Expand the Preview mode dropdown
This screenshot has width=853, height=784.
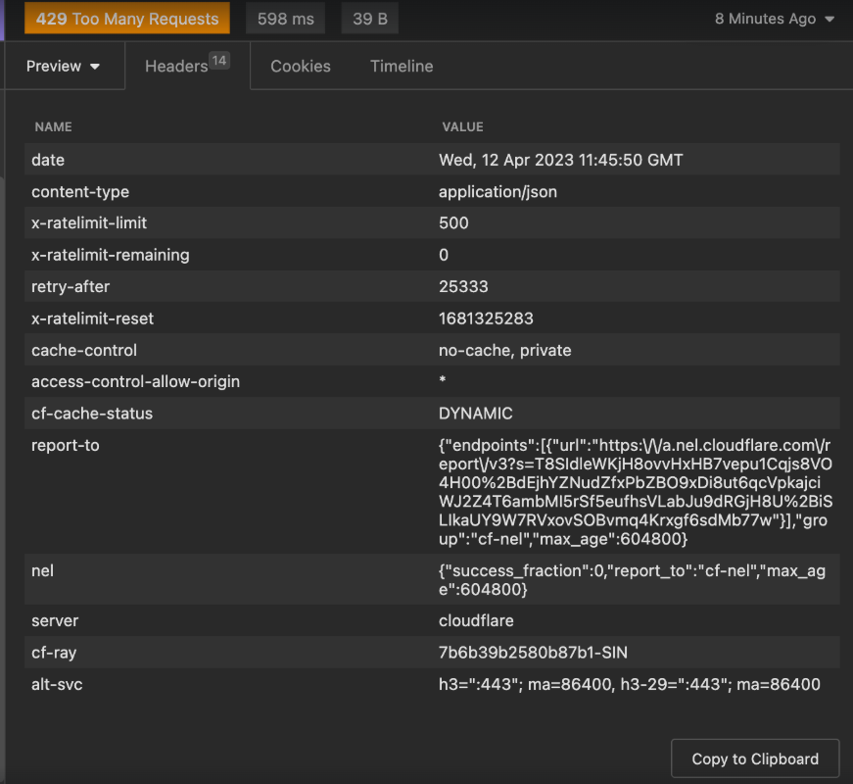[x=64, y=67]
